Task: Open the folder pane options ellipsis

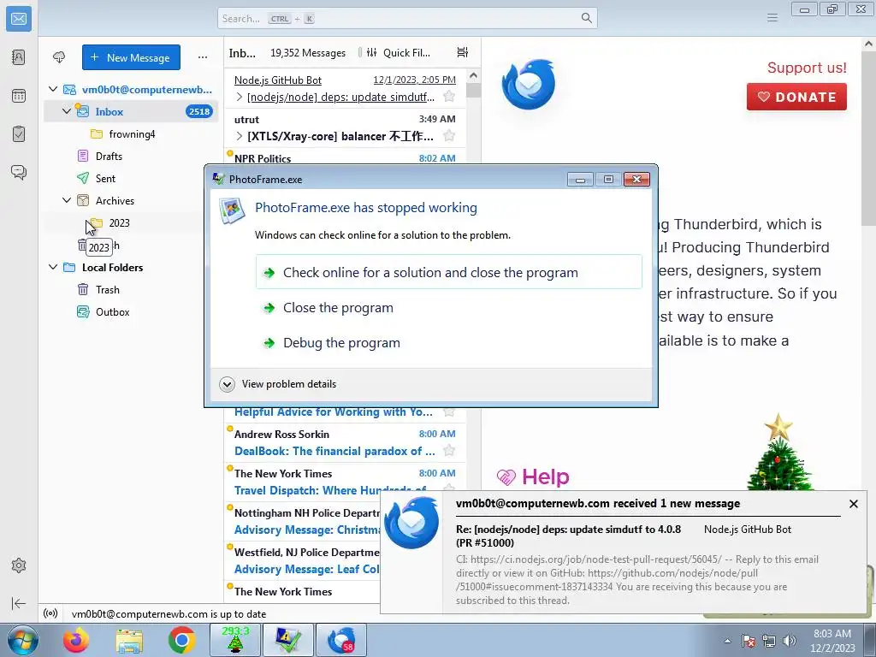Action: pos(202,57)
